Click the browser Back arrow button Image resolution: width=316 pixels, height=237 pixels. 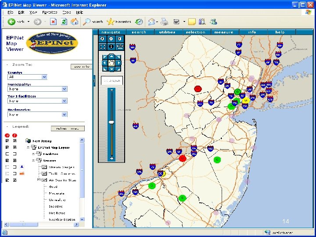[x=11, y=22]
